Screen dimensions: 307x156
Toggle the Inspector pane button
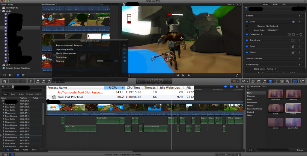(x=295, y=81)
